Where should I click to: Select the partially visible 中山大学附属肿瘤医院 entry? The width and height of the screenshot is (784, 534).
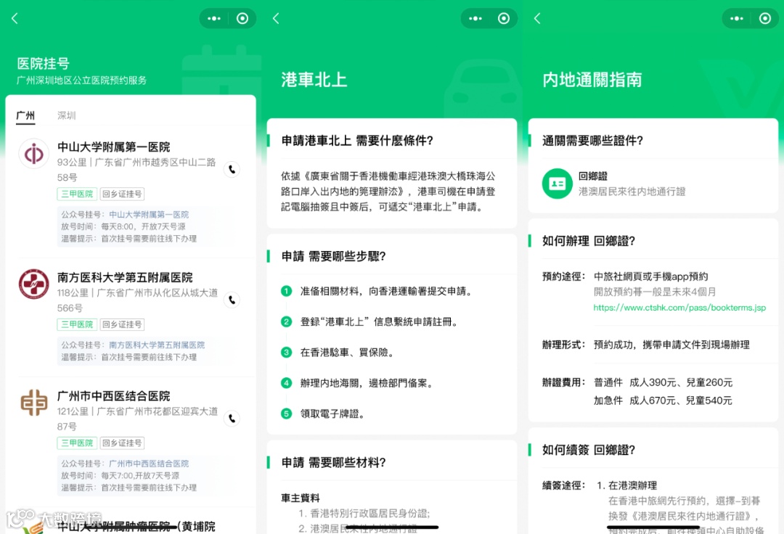[x=136, y=526]
